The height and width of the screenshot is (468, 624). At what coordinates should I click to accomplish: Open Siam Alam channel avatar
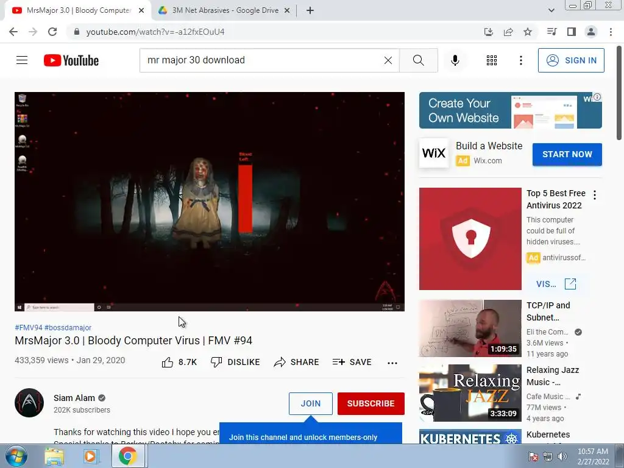(29, 403)
